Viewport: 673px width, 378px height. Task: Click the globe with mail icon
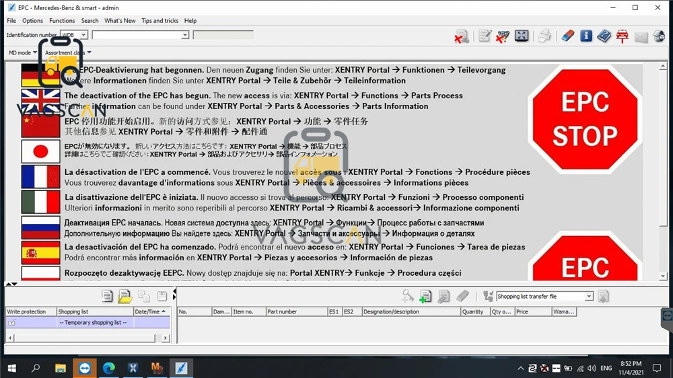(659, 36)
